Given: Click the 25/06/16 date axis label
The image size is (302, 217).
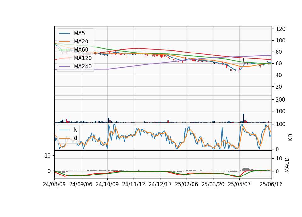Looking at the screenshot, I should point(271,184).
